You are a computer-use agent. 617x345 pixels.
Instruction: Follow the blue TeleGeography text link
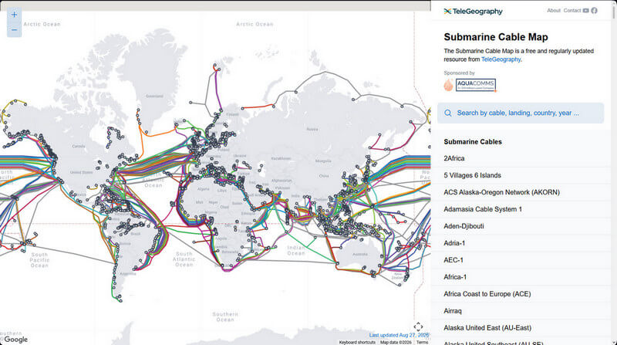(501, 59)
